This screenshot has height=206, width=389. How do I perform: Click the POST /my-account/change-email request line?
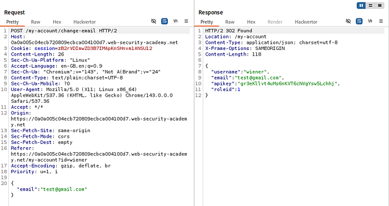point(64,31)
